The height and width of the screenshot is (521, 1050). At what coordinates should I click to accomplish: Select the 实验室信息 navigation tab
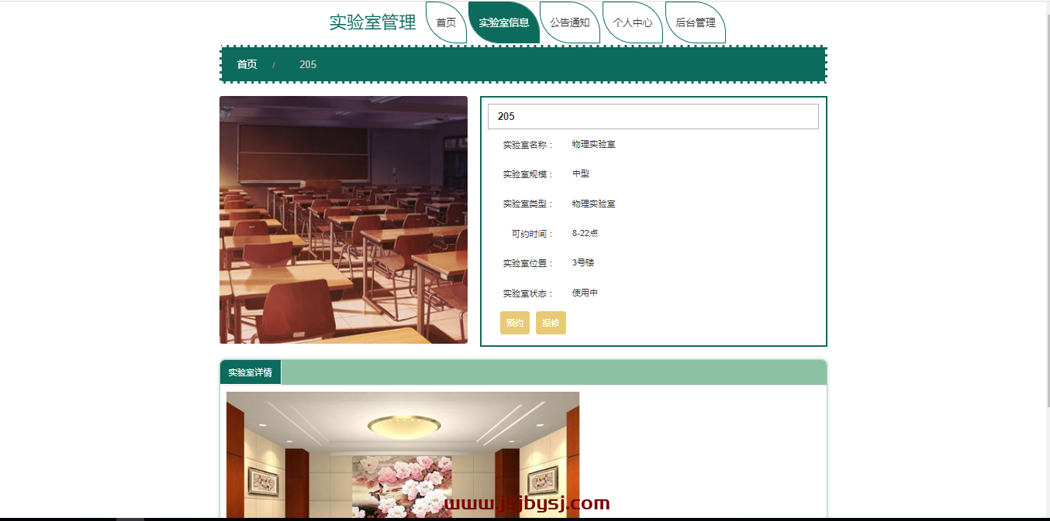pos(504,22)
